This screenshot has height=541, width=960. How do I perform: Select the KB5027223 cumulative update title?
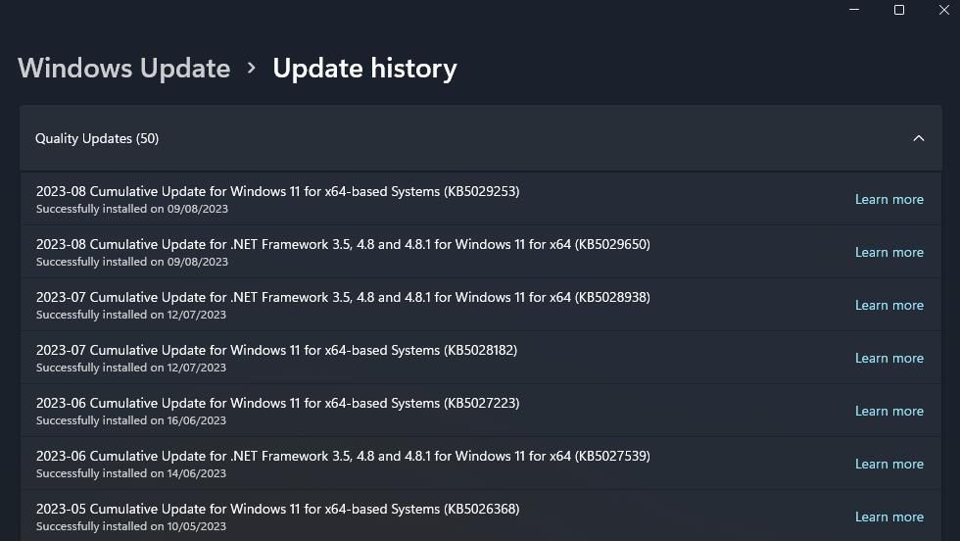(x=277, y=403)
